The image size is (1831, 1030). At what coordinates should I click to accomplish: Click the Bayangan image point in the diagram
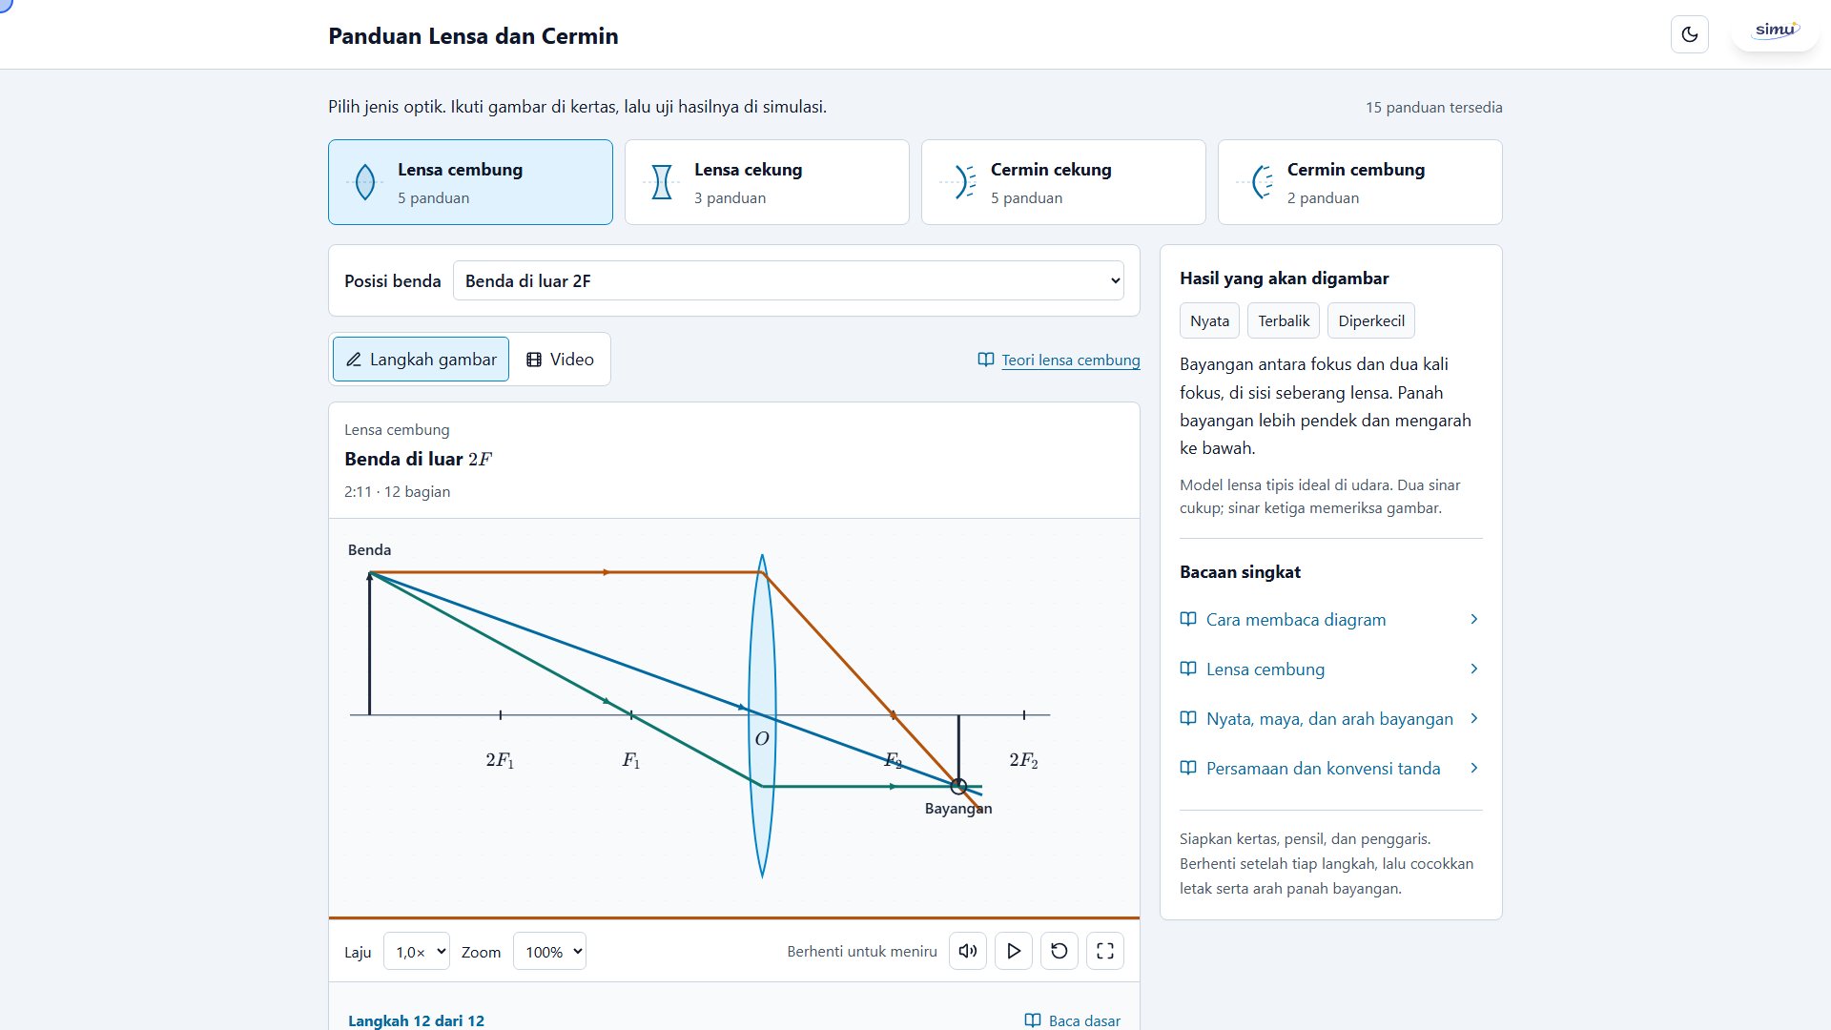coord(958,787)
